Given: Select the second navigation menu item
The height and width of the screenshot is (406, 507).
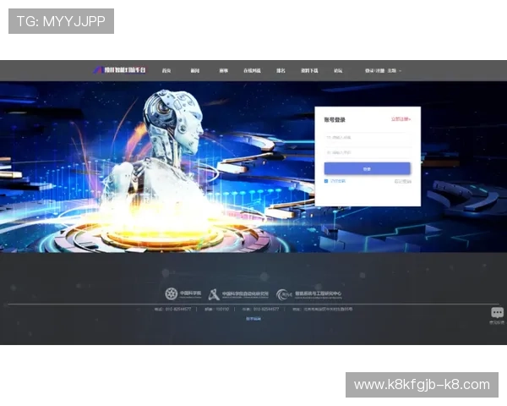Looking at the screenshot, I should coord(194,70).
